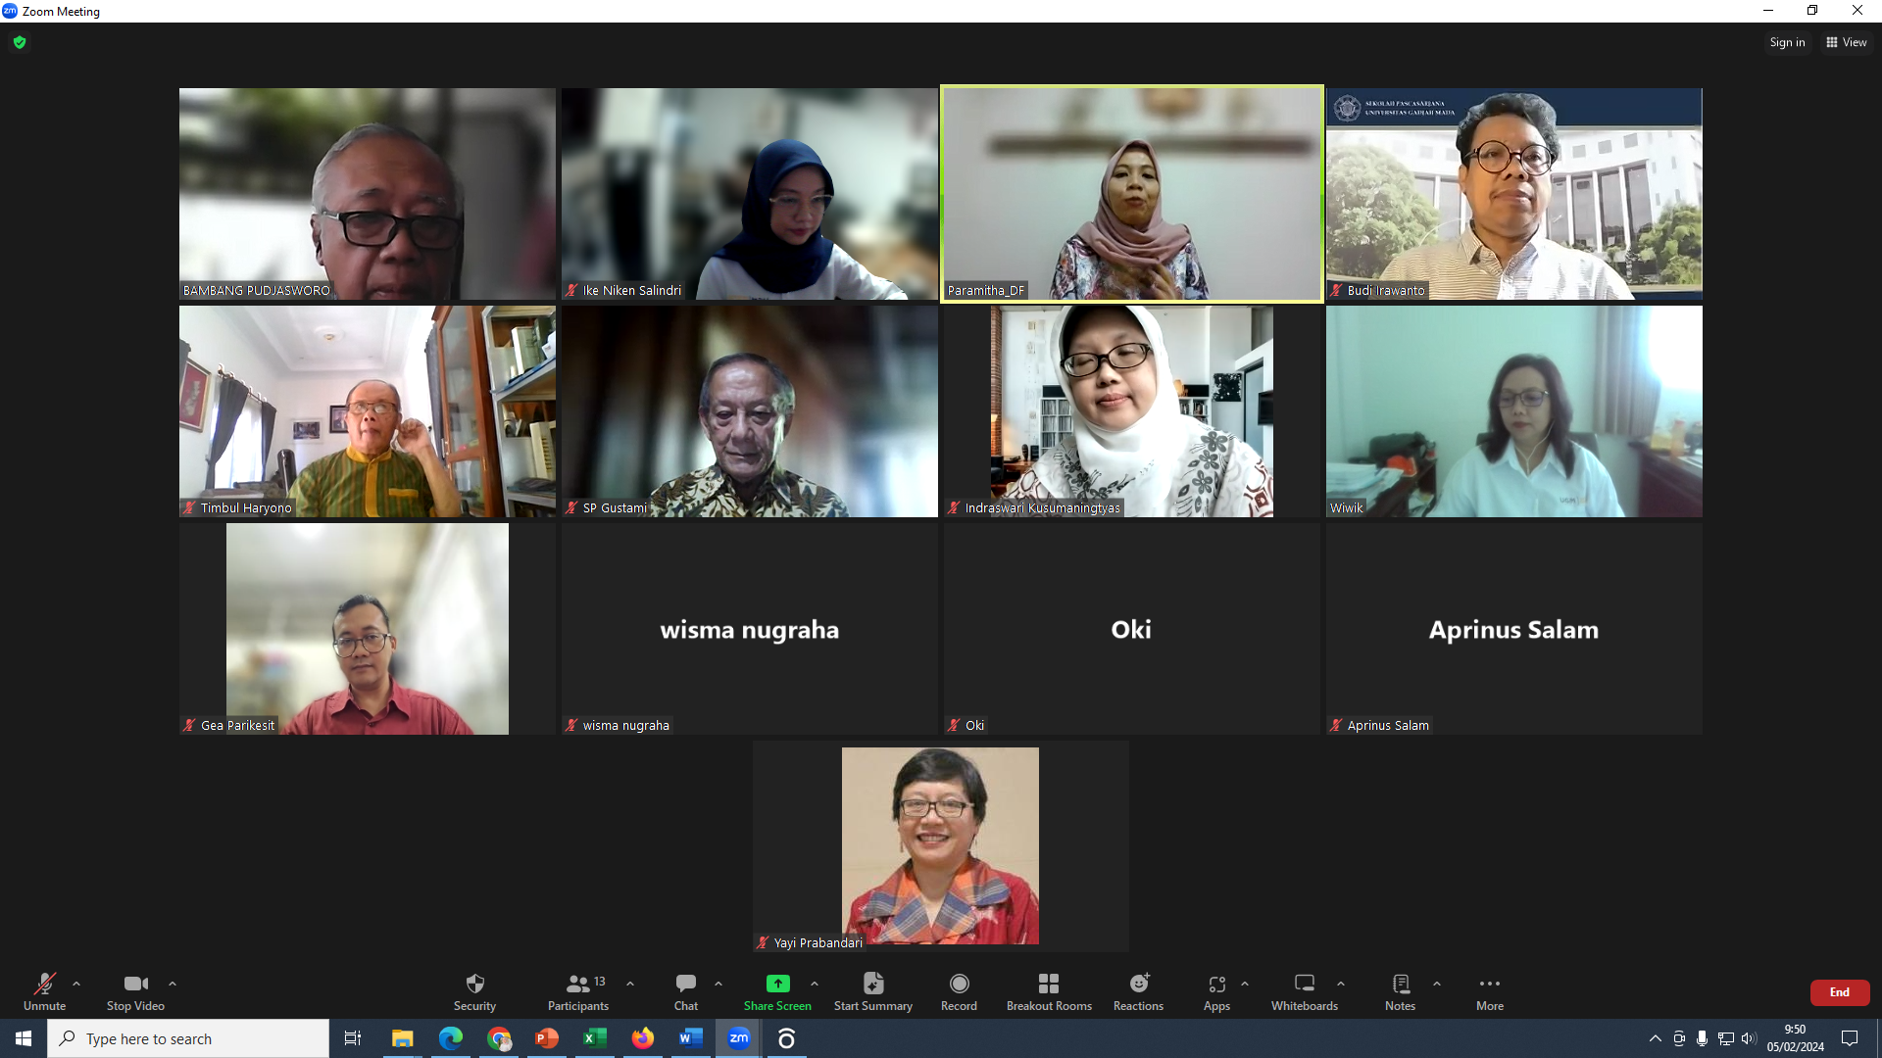
Task: Open the Reactions panel
Action: click(x=1138, y=990)
